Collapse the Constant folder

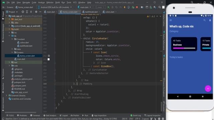12,39
